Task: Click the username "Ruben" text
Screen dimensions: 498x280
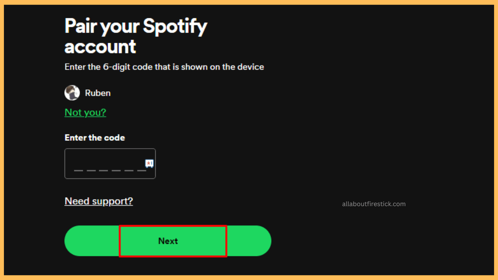Action: pos(98,93)
